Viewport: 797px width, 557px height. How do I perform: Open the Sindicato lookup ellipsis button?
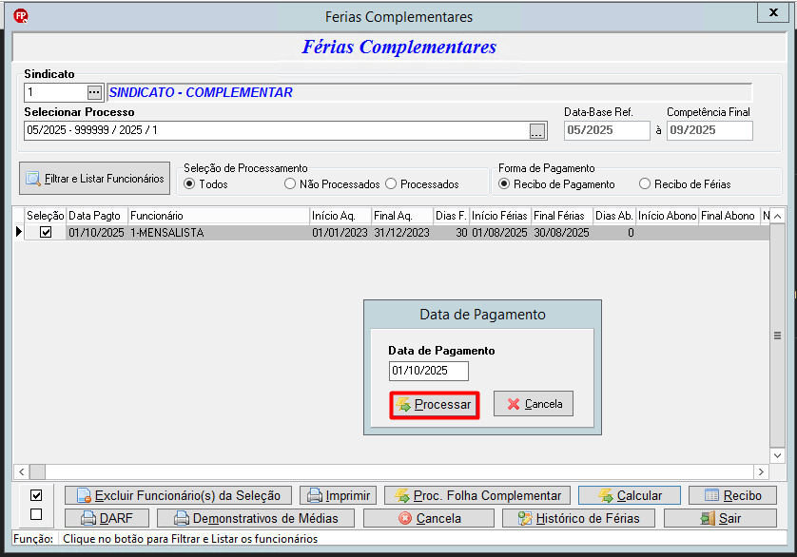94,92
